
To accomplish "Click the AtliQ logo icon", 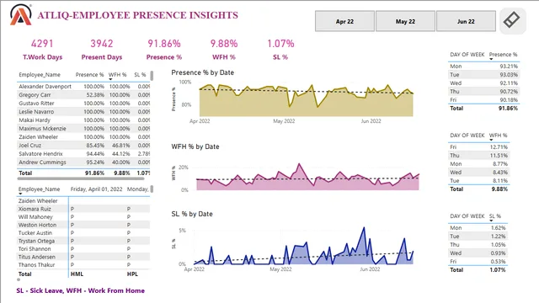I will click(20, 15).
